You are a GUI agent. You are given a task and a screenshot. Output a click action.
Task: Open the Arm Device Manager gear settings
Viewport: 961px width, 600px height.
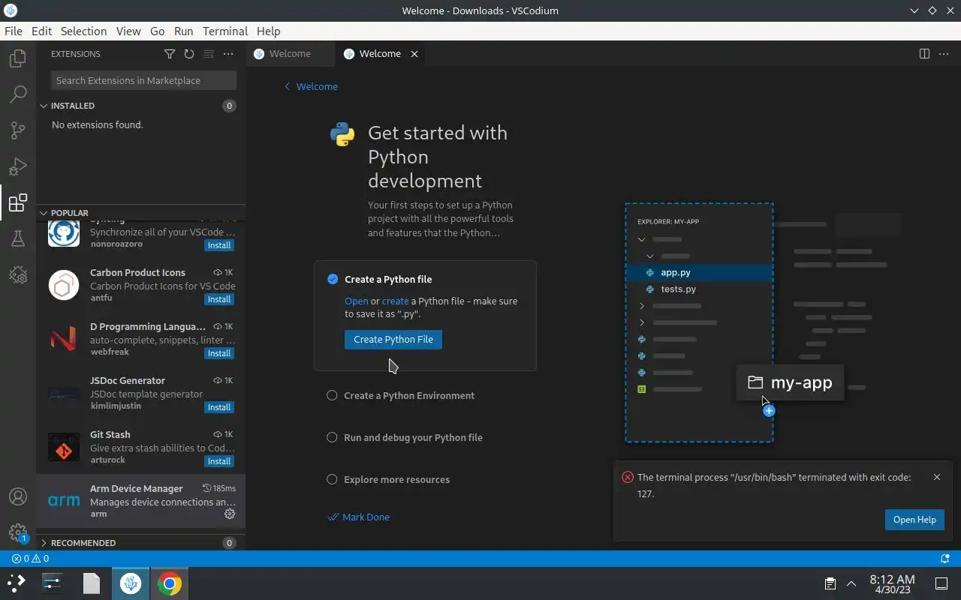[x=230, y=514]
